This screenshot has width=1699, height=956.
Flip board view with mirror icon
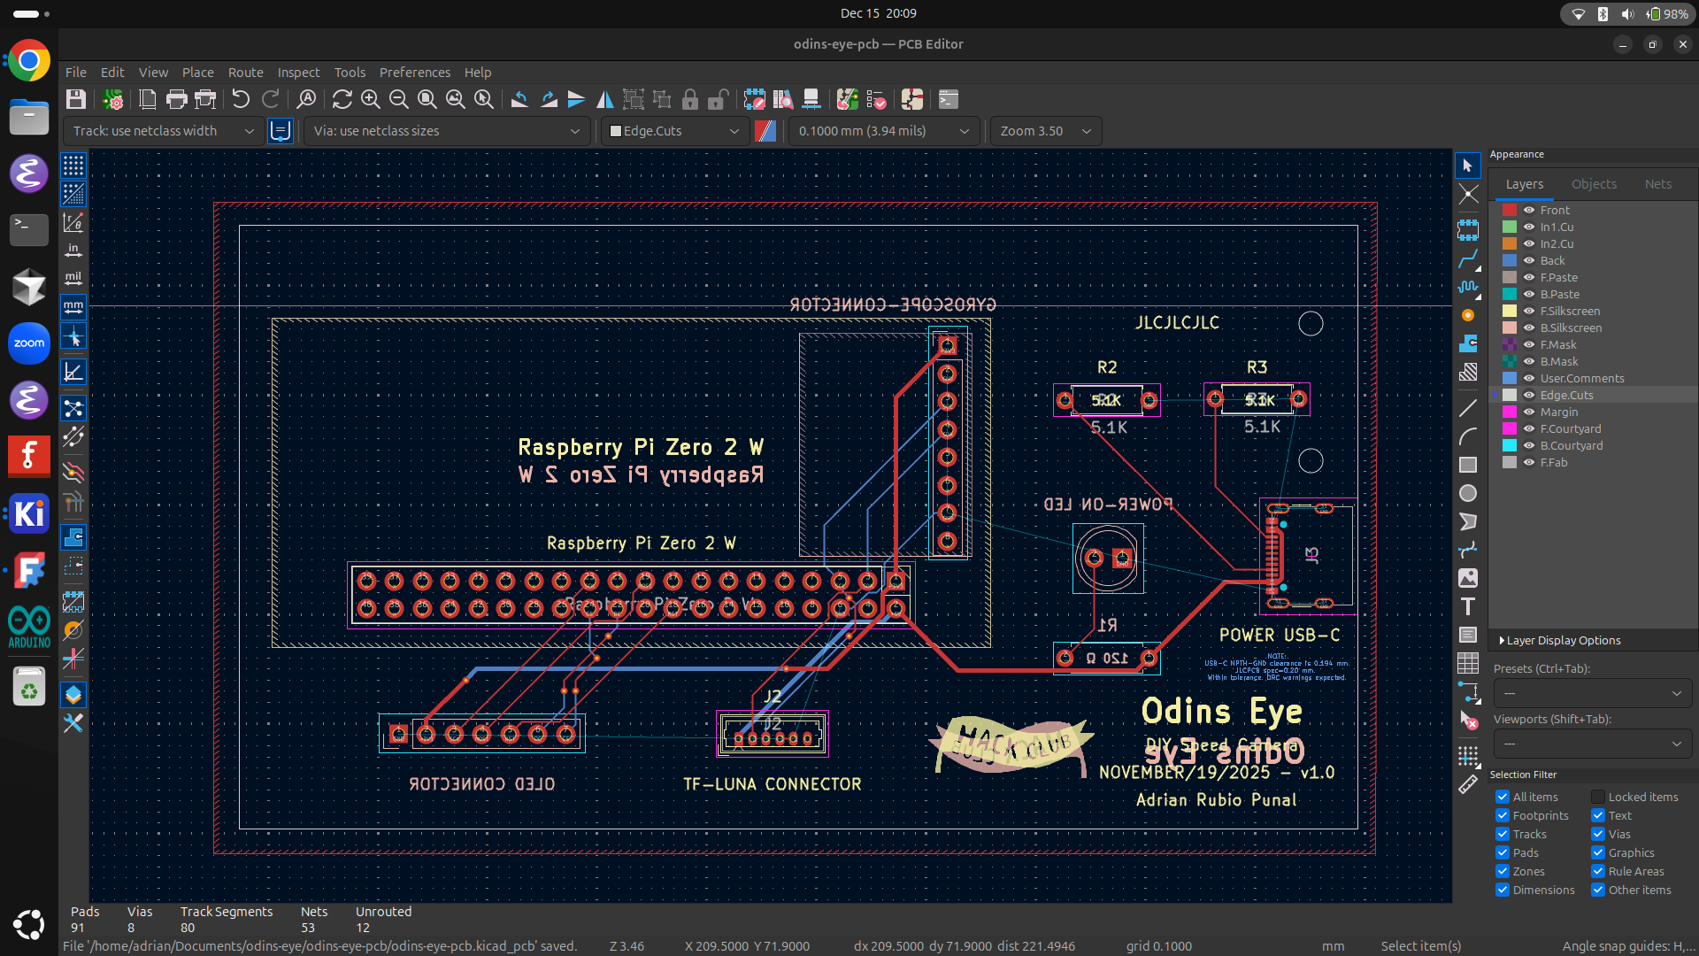(605, 99)
